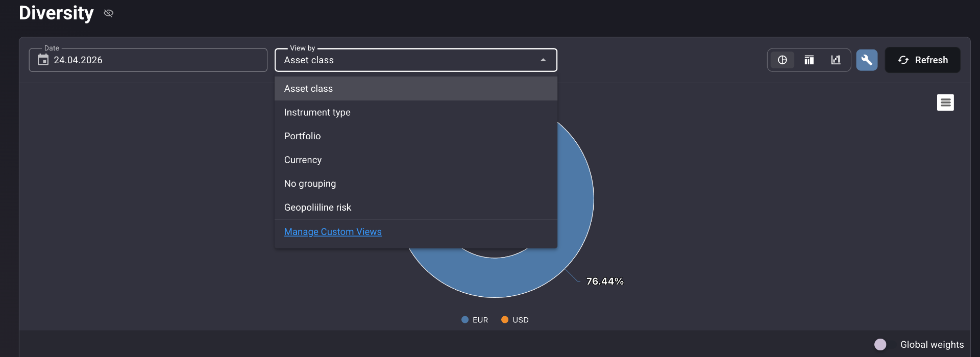Viewport: 980px width, 357px height.
Task: Open settings with wrench icon
Action: pyautogui.click(x=867, y=60)
